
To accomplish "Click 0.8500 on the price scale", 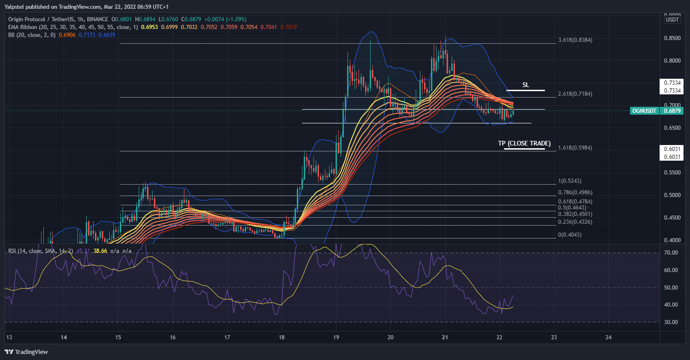I will (672, 38).
